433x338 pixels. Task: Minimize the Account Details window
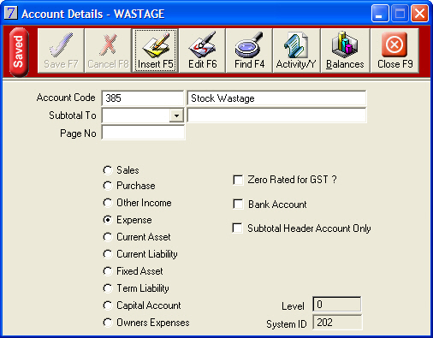pyautogui.click(x=380, y=14)
